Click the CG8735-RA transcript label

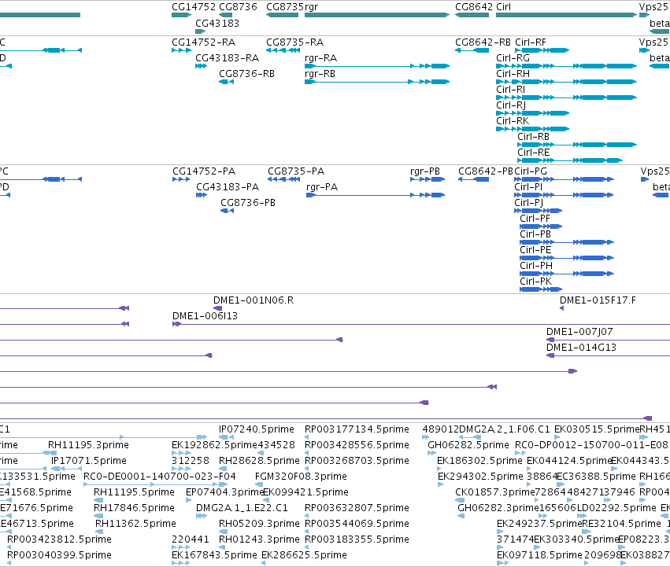(x=294, y=42)
